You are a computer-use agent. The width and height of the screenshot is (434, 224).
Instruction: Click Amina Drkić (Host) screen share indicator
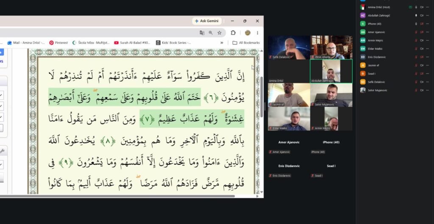pyautogui.click(x=410, y=7)
